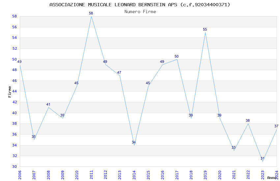Click the x-axis year 2009
The height and width of the screenshot is (181, 280).
63,175
